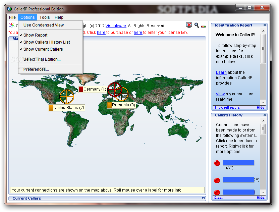Select the last blue history entry
The height and width of the screenshot is (212, 279).
pyautogui.click(x=239, y=192)
